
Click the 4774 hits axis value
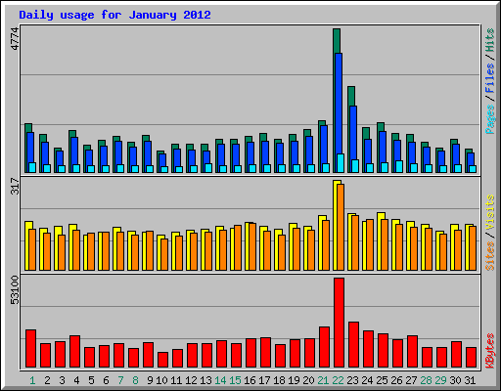[x=15, y=39]
